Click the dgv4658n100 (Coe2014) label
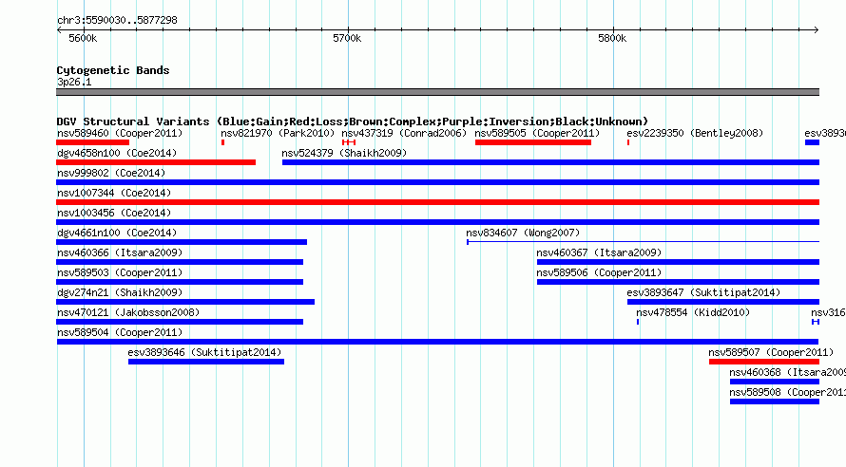Viewport: 846px width, 467px height. click(117, 153)
